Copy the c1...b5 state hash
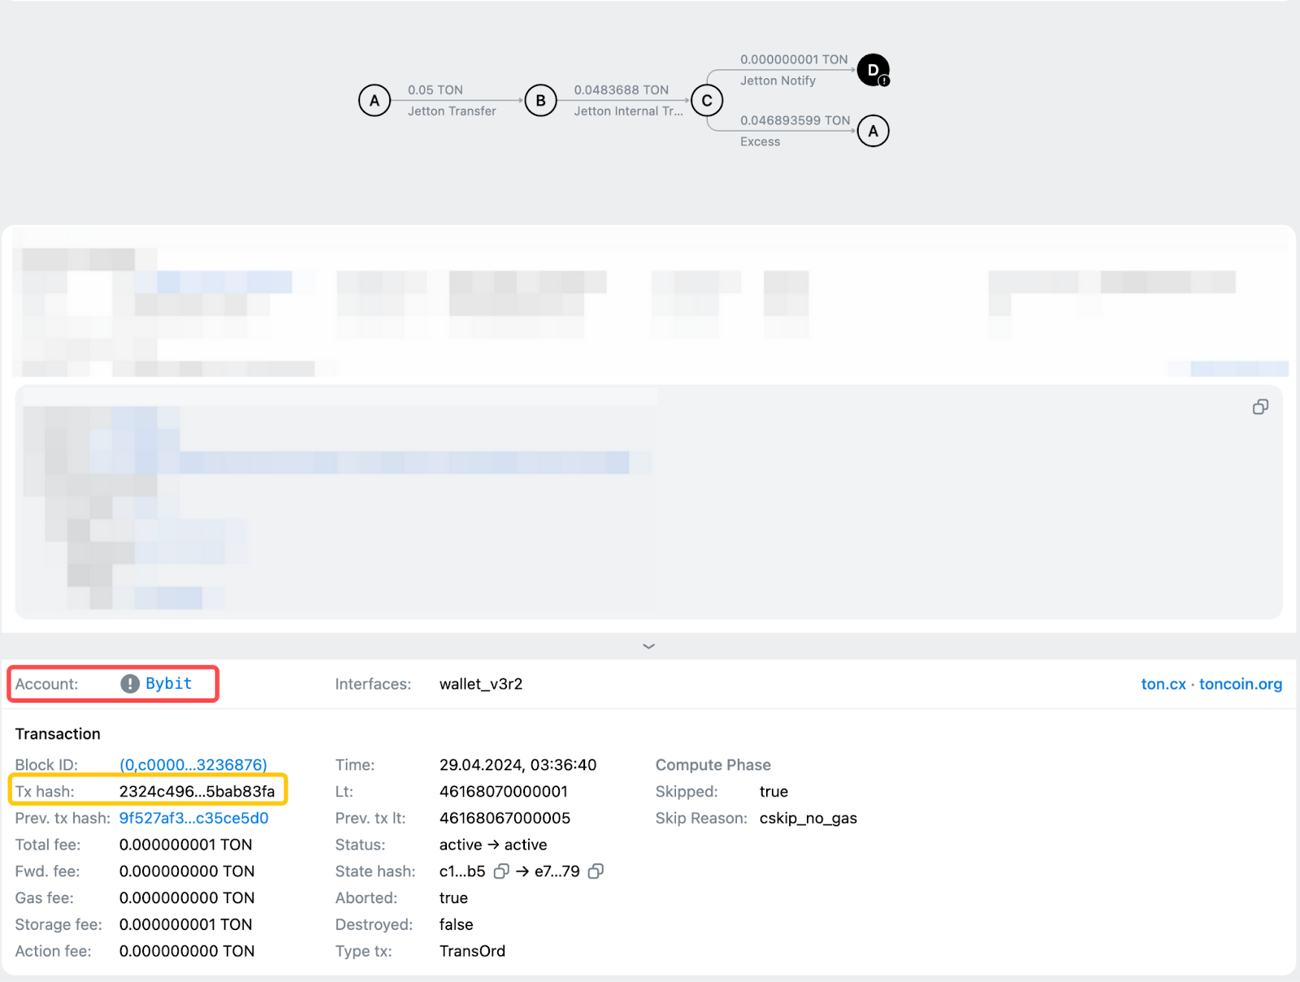The width and height of the screenshot is (1300, 982). pyautogui.click(x=501, y=872)
